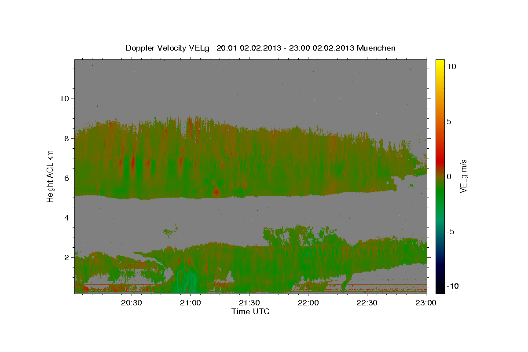
Task: Click the colorbar value -10 label
Action: (x=452, y=286)
